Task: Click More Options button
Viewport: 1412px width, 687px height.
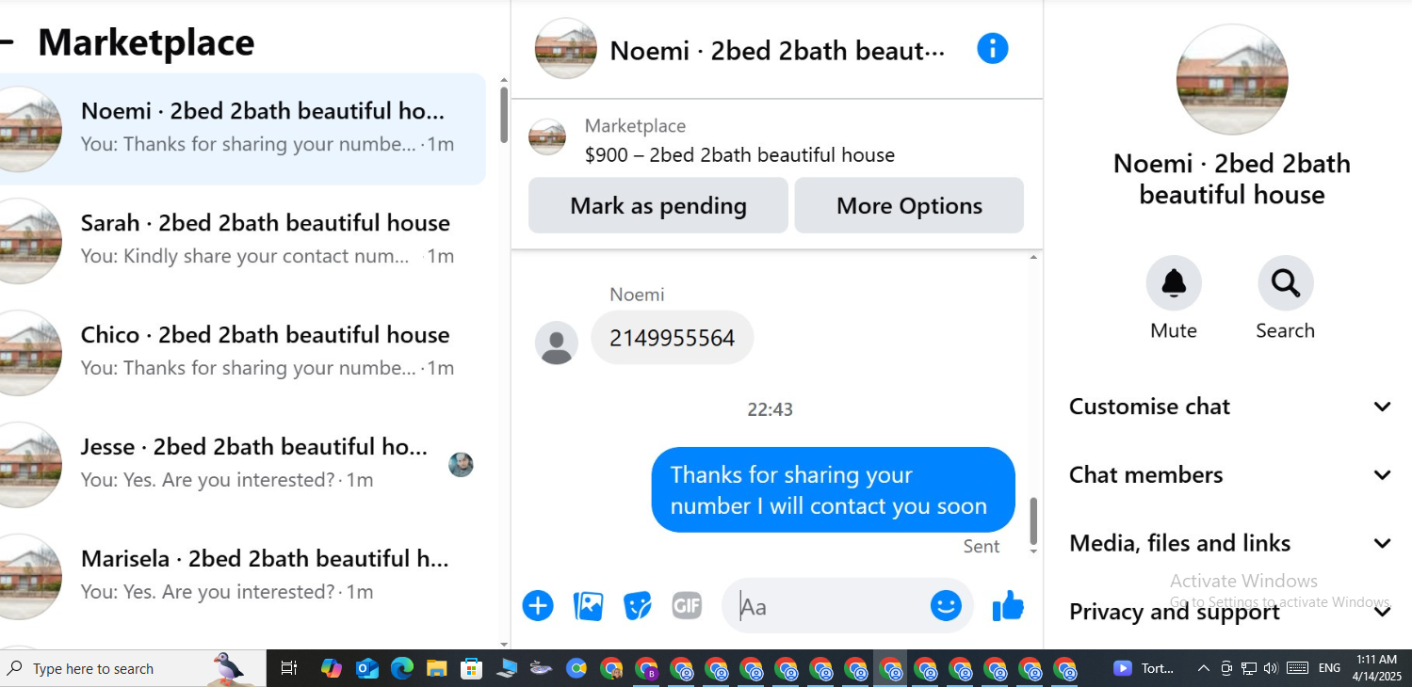Action: (909, 205)
